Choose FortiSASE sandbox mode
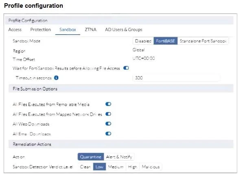 click(166, 41)
